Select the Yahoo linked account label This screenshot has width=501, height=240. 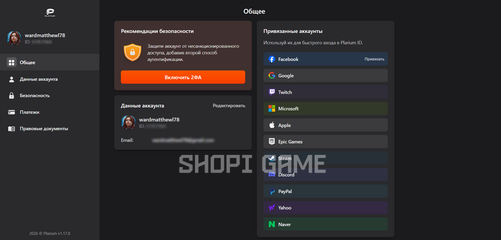coord(284,208)
